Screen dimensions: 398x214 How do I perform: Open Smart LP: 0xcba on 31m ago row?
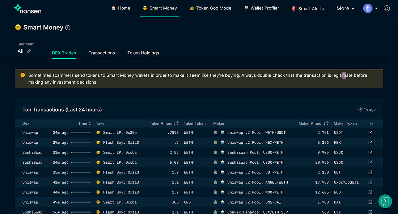coord(120,152)
